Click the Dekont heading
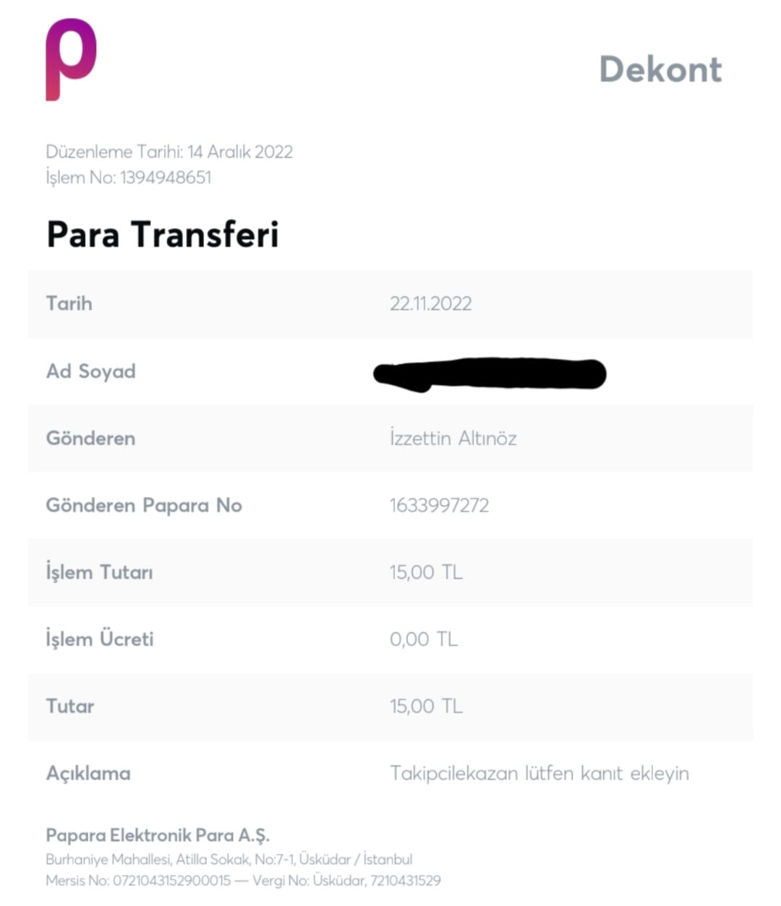The width and height of the screenshot is (781, 906). click(660, 69)
